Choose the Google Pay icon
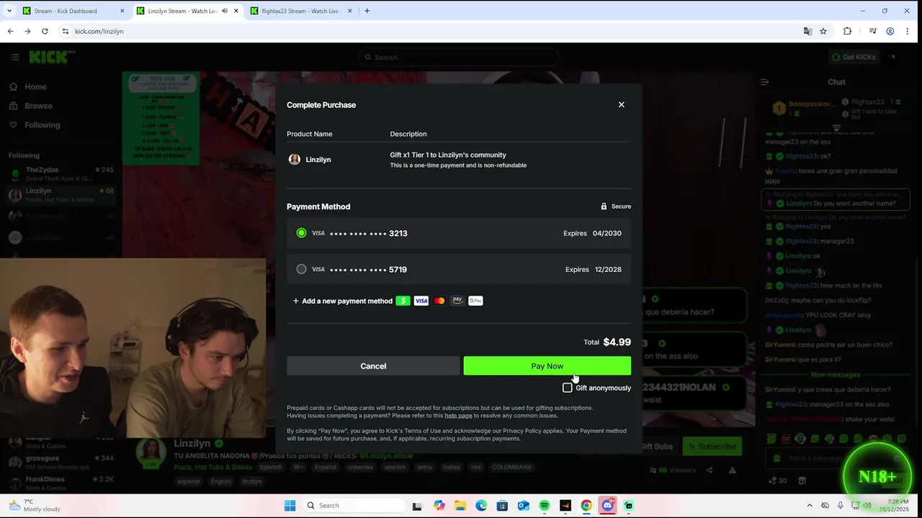 [x=475, y=301]
